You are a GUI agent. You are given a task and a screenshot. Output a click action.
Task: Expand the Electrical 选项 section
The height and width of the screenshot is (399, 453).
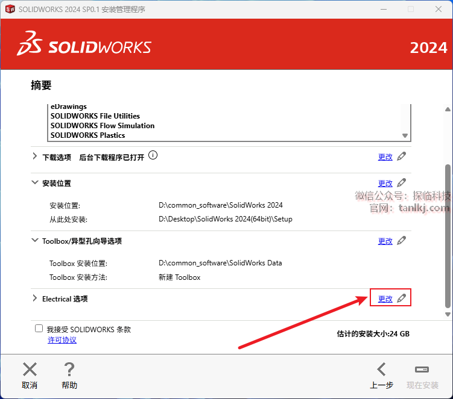[x=34, y=298]
